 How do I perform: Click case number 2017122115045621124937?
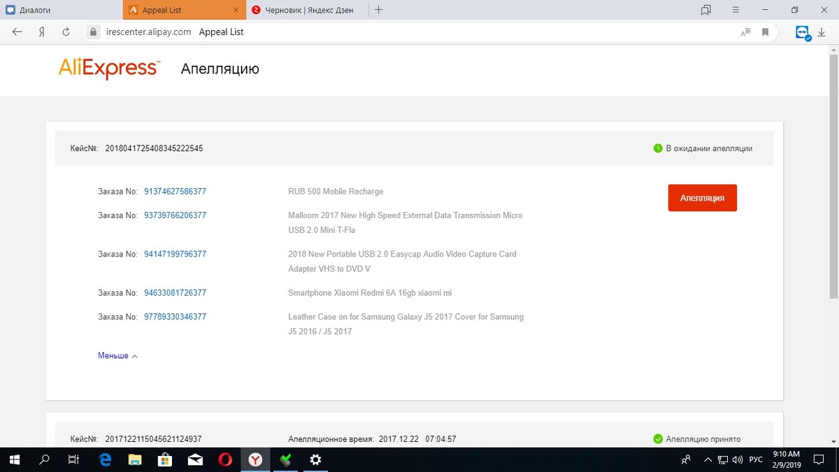(153, 439)
